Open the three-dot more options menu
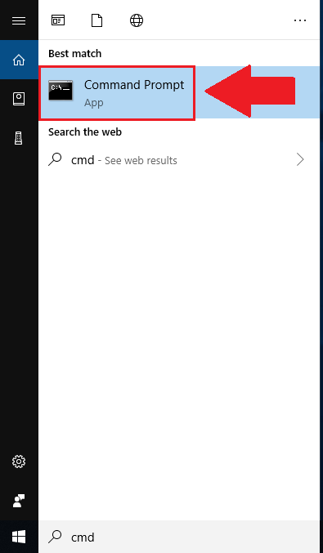Image resolution: width=323 pixels, height=553 pixels. 300,20
